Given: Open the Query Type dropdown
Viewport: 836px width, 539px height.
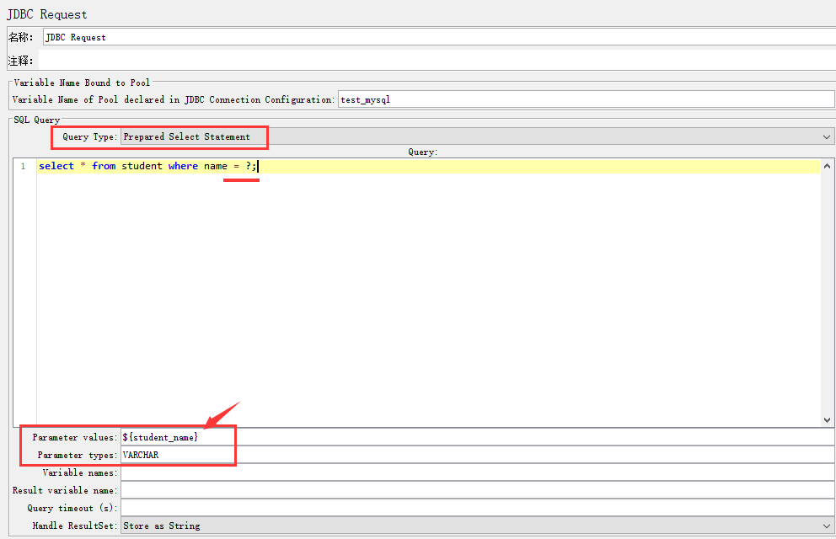Looking at the screenshot, I should (x=477, y=136).
